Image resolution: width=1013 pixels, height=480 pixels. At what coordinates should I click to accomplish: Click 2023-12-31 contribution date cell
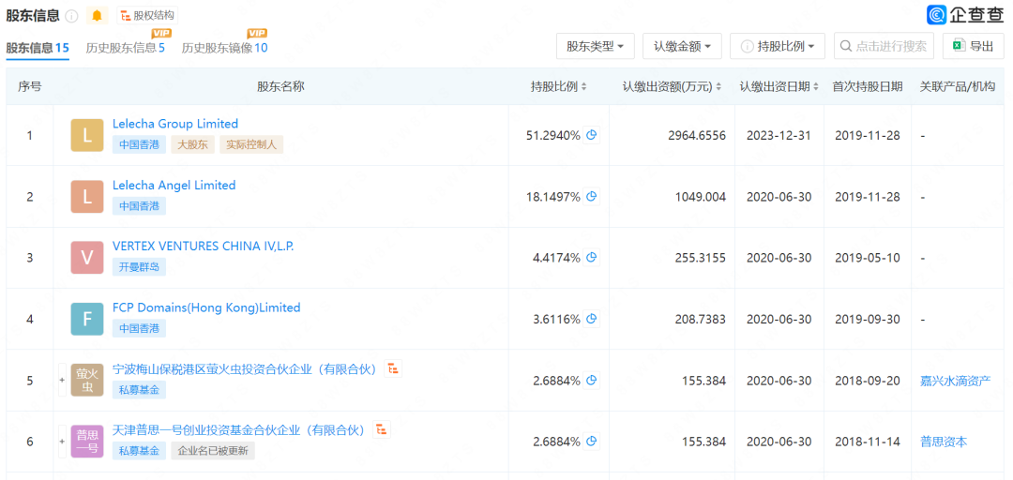[x=779, y=136]
